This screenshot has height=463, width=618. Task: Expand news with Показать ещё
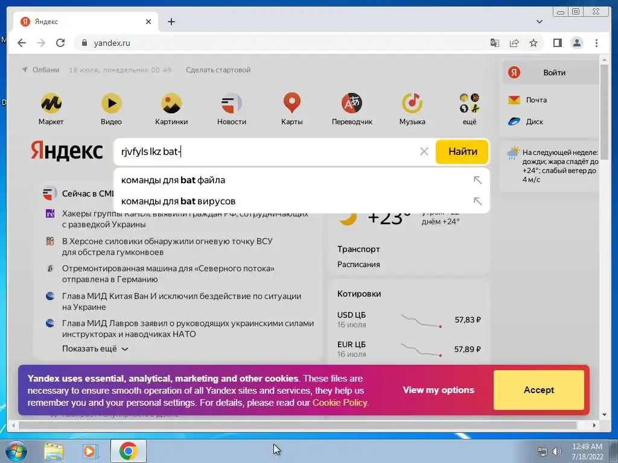click(95, 349)
